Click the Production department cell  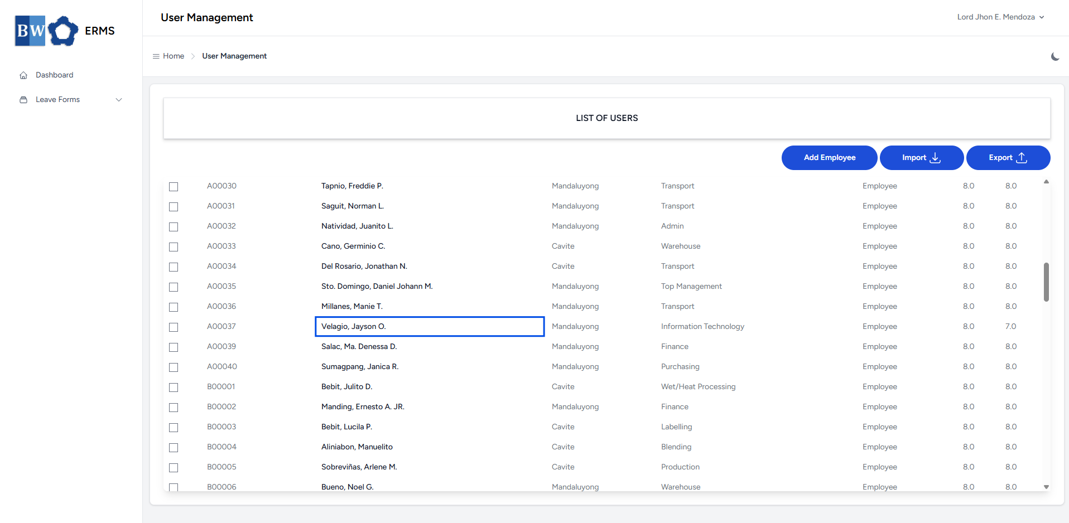tap(680, 467)
